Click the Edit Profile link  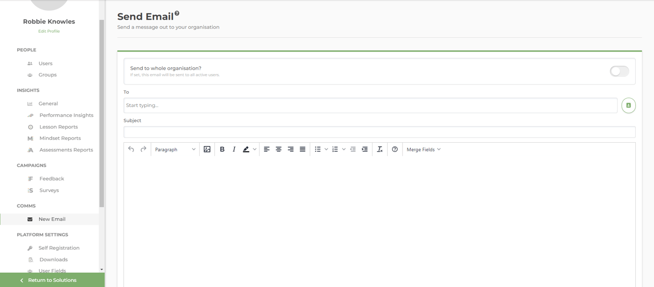49,31
